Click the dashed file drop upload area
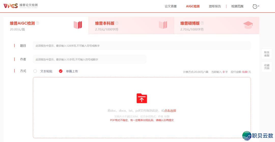This screenshot has height=142, width=275. (x=142, y=108)
